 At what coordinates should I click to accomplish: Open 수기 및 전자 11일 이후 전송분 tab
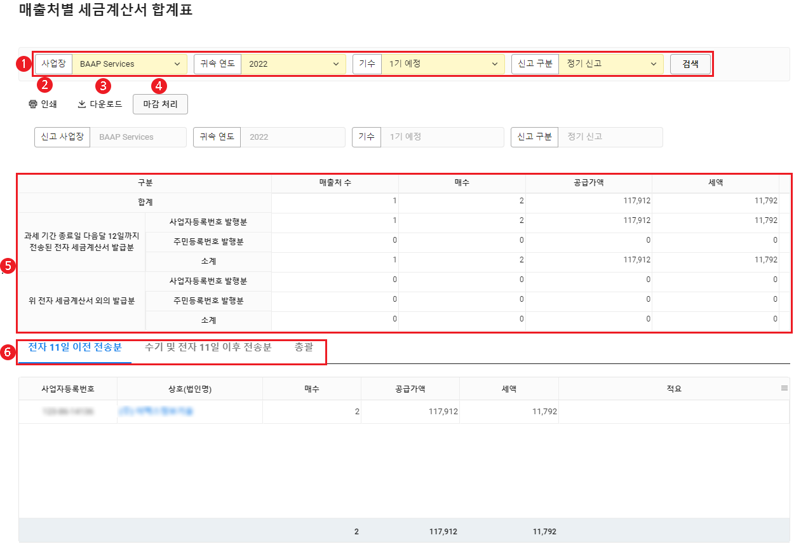(x=208, y=348)
